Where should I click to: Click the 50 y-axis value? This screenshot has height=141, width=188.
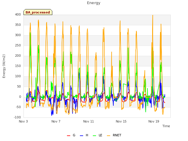[x=19, y=87]
